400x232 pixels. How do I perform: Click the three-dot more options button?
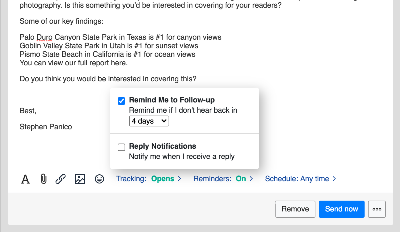[377, 209]
